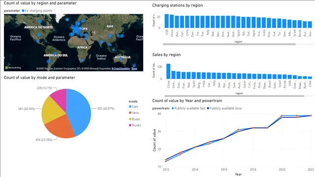Click the Microsoft Bing logo on map
The width and height of the screenshot is (315, 177).
[13, 68]
